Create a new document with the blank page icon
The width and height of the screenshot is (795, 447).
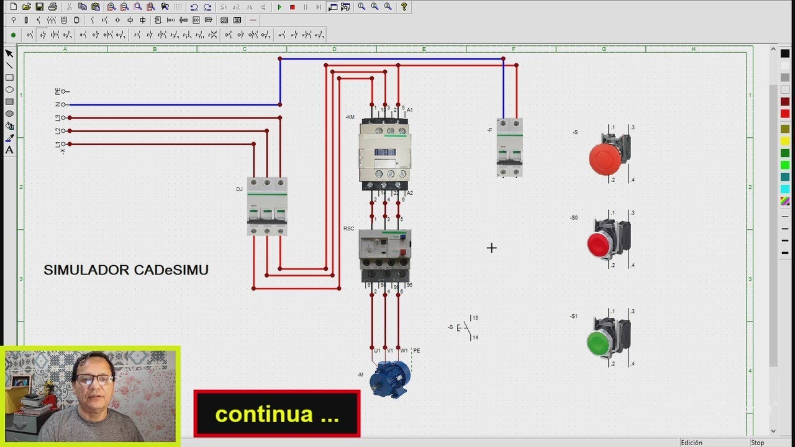click(13, 7)
